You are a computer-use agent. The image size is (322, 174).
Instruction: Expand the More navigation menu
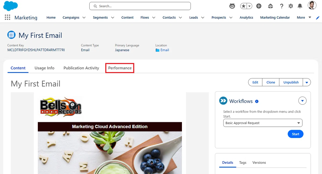coord(304,18)
